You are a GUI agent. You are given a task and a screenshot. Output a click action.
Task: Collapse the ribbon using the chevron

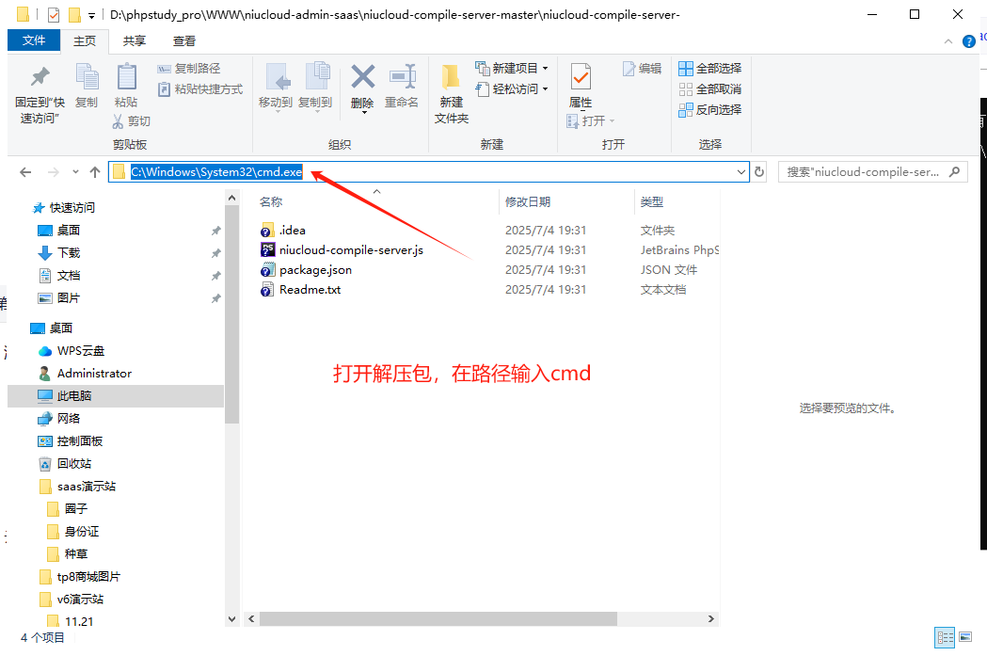(948, 41)
